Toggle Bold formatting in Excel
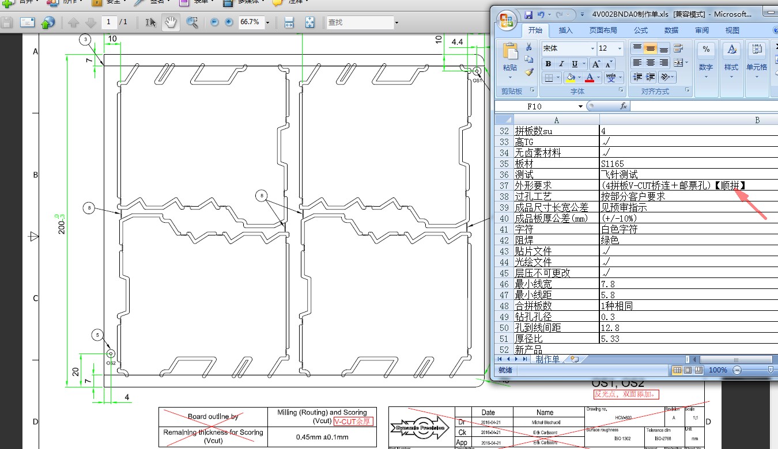Screen dimensions: 778x449 click(x=548, y=64)
